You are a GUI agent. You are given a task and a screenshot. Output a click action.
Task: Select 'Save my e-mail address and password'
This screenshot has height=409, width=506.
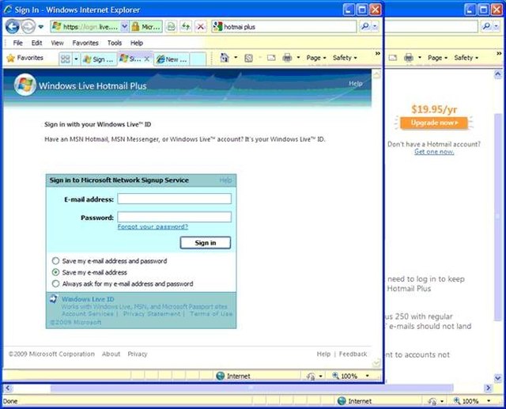[55, 261]
